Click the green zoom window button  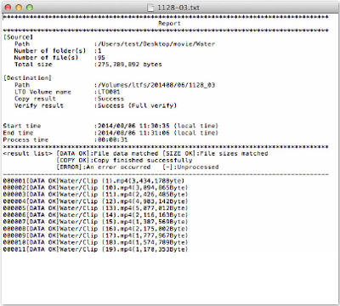[x=29, y=8]
